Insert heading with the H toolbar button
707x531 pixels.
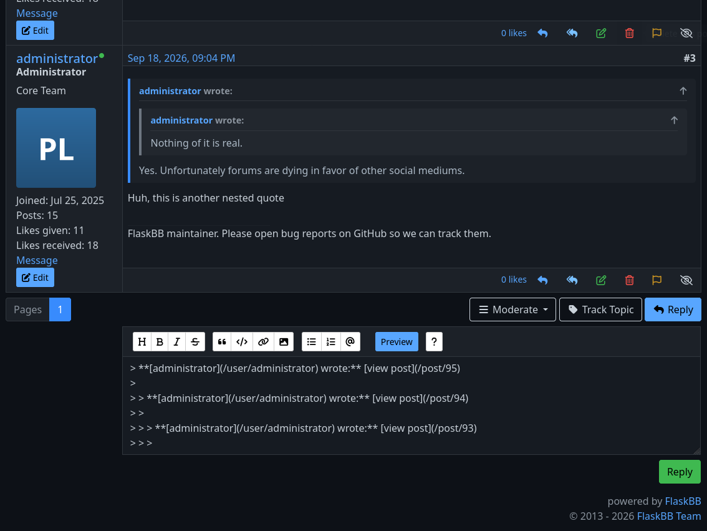(x=142, y=341)
